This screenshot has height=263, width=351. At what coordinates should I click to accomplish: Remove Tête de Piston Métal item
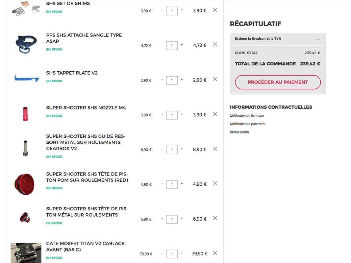click(x=215, y=218)
